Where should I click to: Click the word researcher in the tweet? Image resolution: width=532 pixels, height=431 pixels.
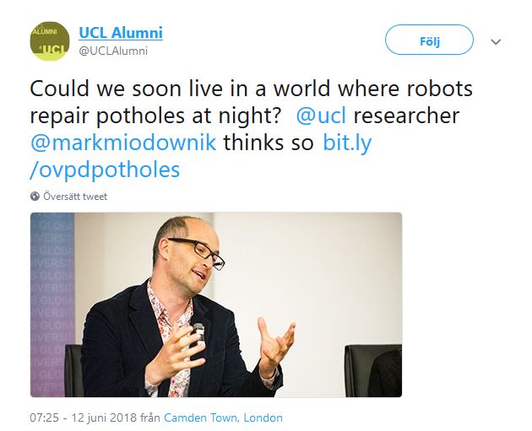[x=406, y=116]
